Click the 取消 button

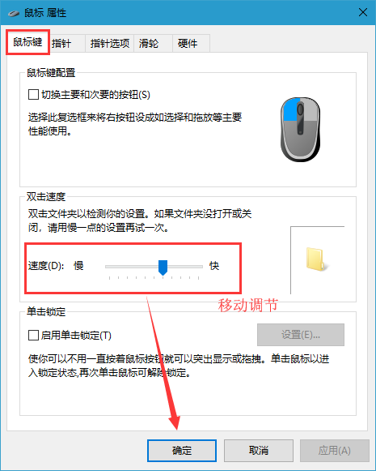click(x=259, y=451)
